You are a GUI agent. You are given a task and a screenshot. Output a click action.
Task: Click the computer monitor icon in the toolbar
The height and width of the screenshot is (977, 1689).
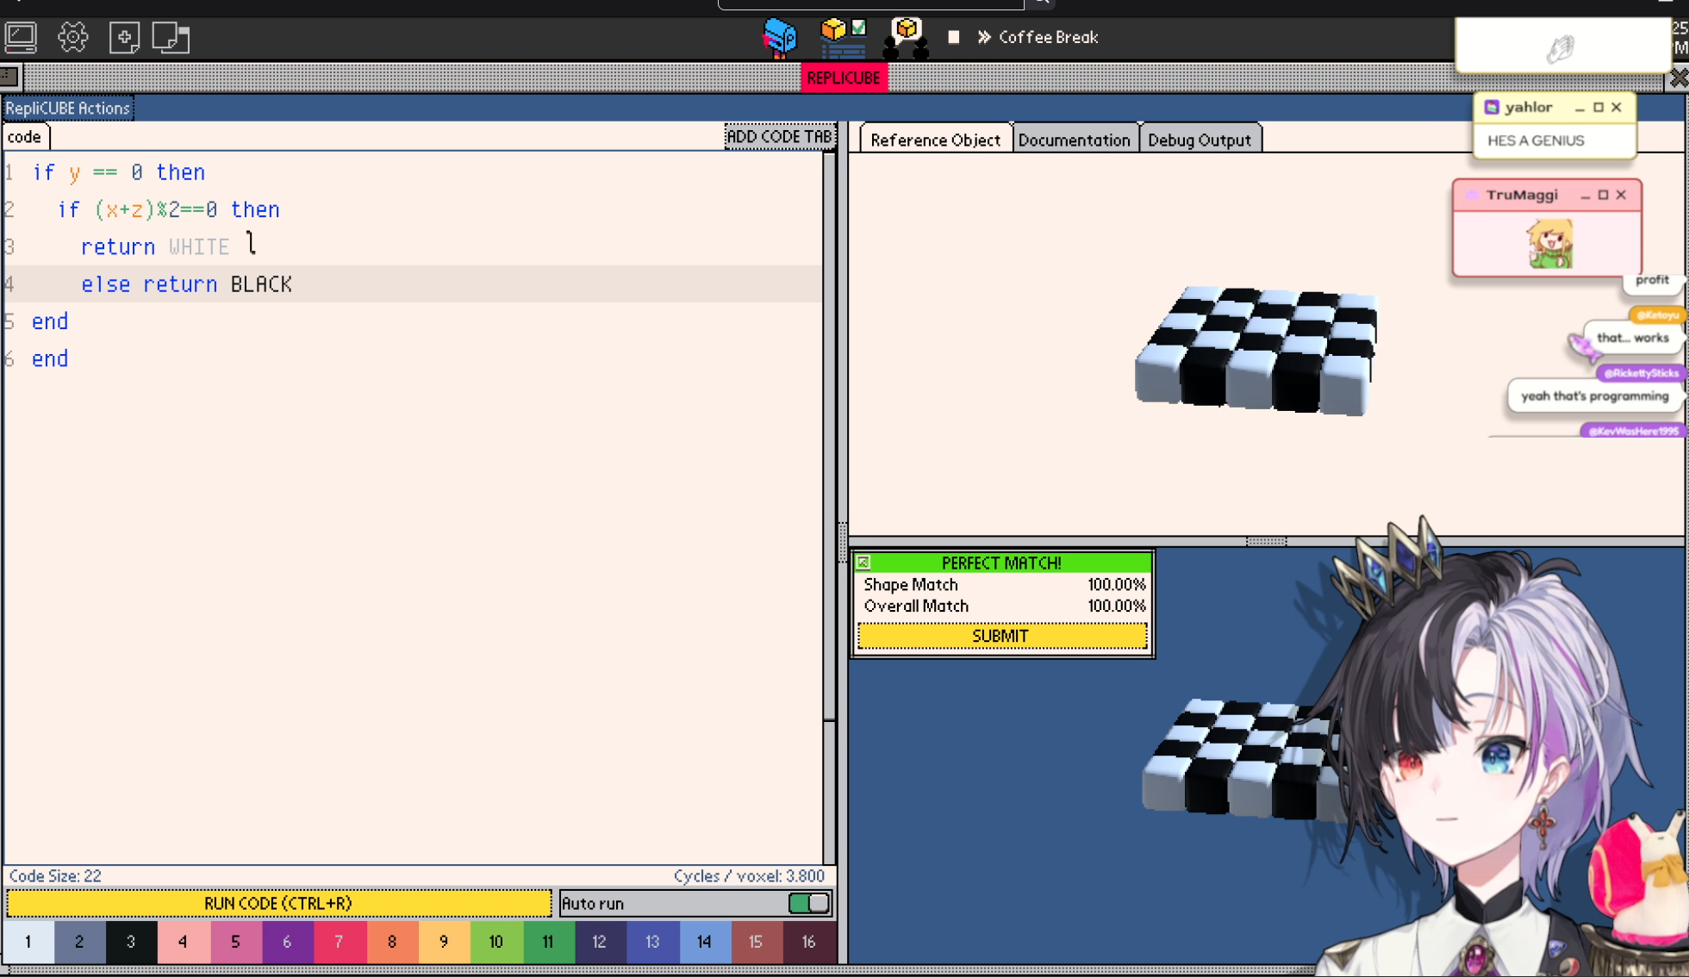click(x=21, y=37)
